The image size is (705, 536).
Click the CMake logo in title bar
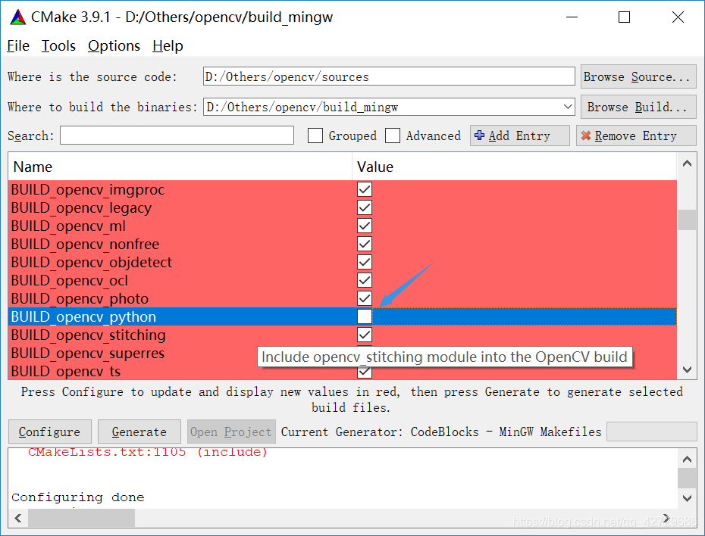(x=18, y=17)
